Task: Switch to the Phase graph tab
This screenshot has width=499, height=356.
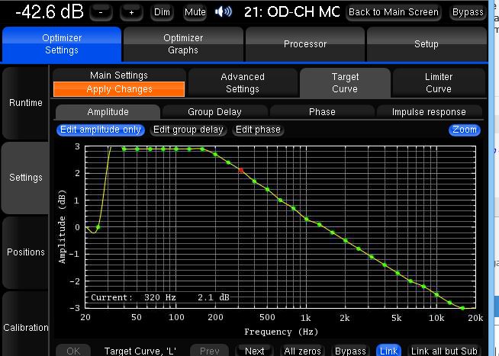Action: point(322,112)
